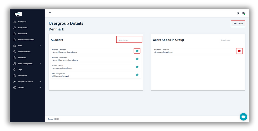Click the Insights & Statistics chart icon
This screenshot has height=131, width=258.
pyautogui.click(x=15, y=82)
